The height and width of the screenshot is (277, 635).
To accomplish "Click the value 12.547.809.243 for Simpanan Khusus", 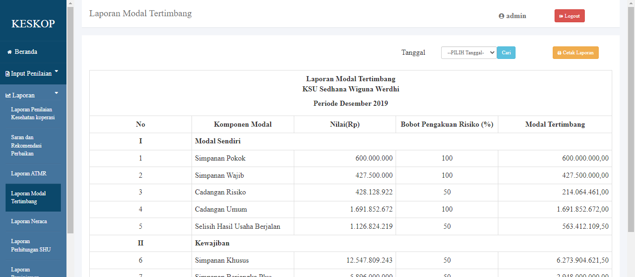I will coord(370,260).
